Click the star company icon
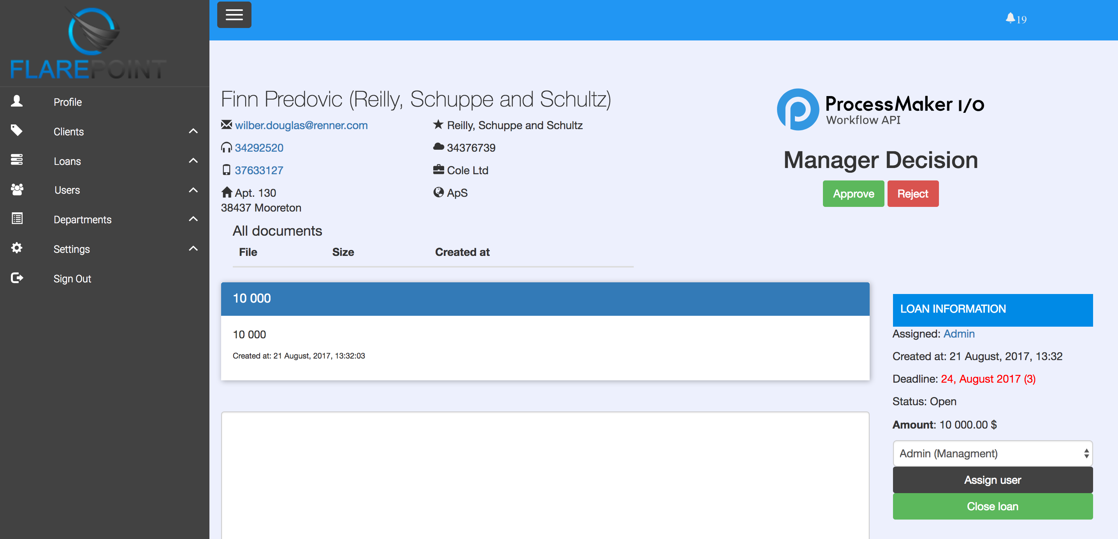Image resolution: width=1118 pixels, height=539 pixels. (x=438, y=125)
